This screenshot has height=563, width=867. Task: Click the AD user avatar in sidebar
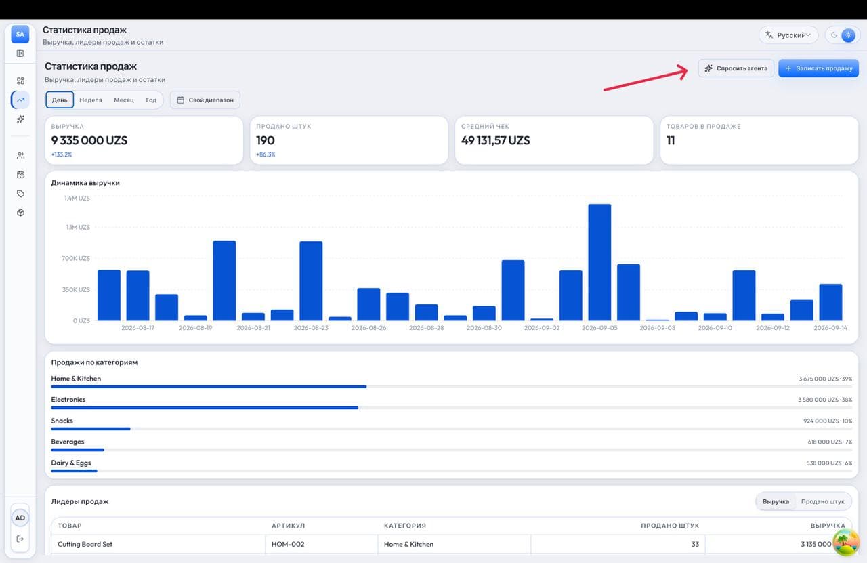pos(20,518)
